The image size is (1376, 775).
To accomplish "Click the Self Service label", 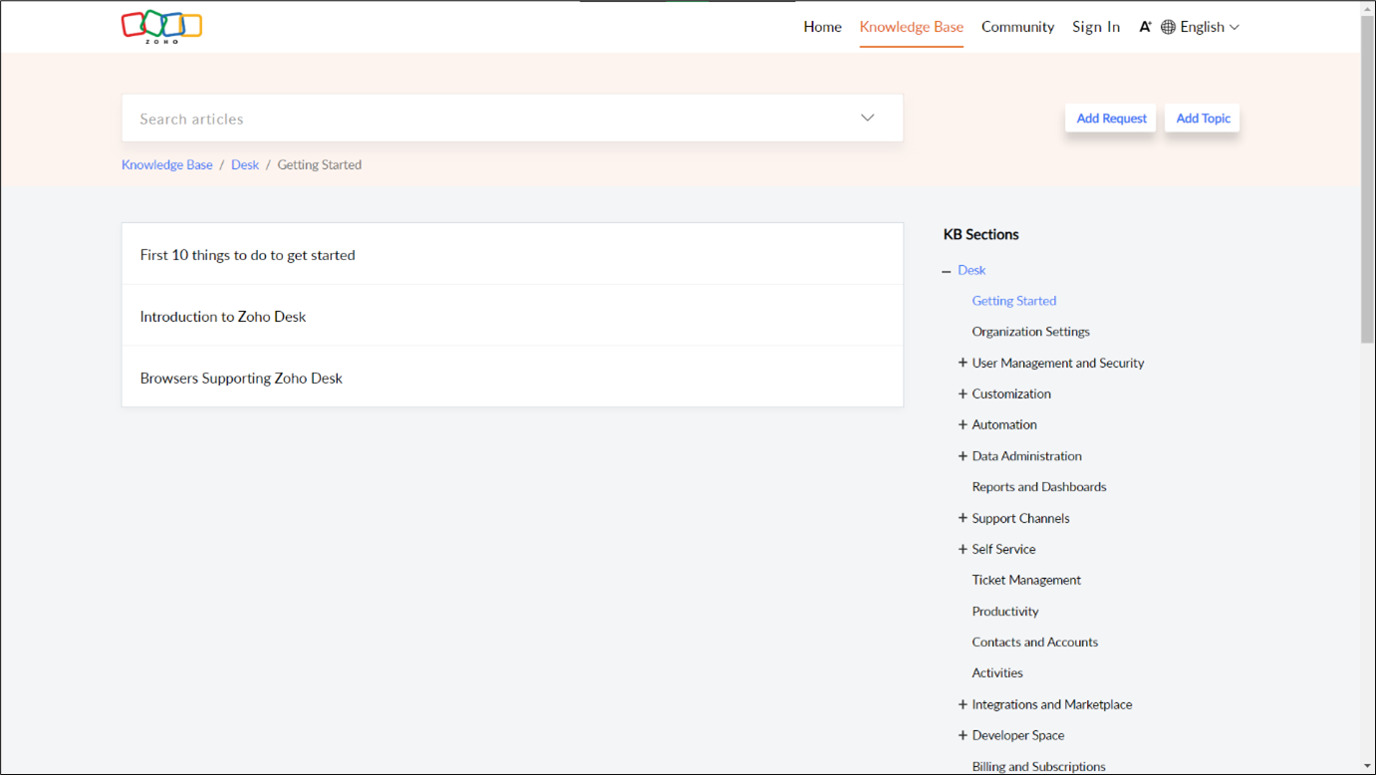I will pos(1003,549).
